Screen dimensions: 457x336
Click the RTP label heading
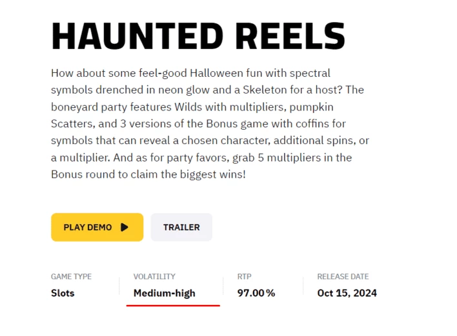244,277
